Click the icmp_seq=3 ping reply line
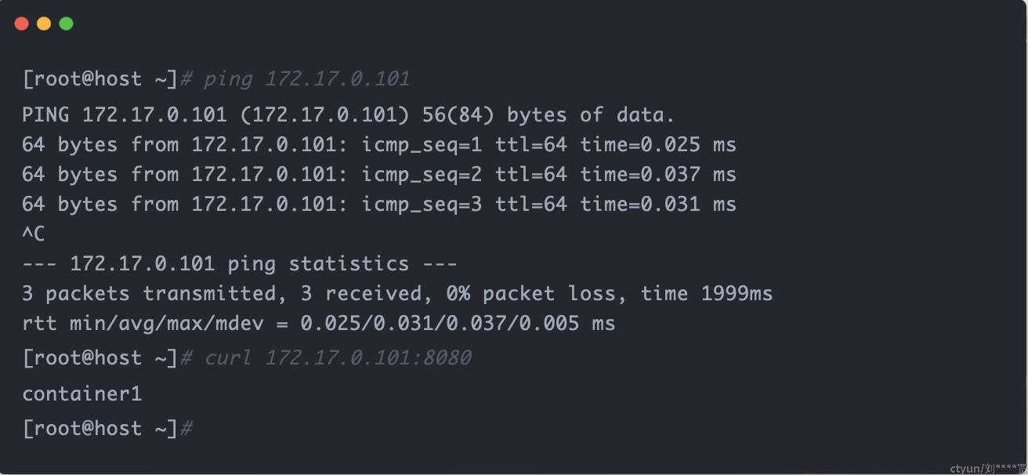The image size is (1028, 475). pyautogui.click(x=379, y=205)
